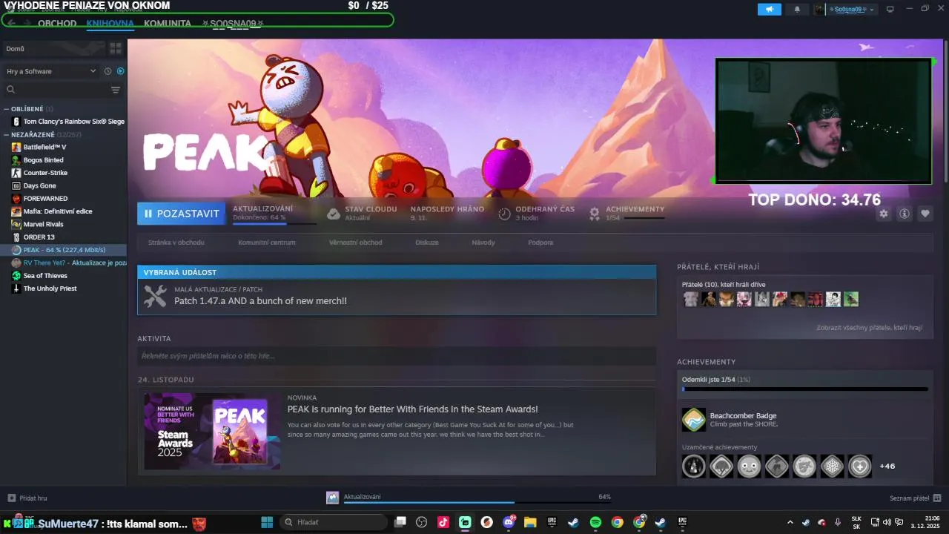Show the +46 more locked achievements
949x534 pixels.
coord(887,467)
